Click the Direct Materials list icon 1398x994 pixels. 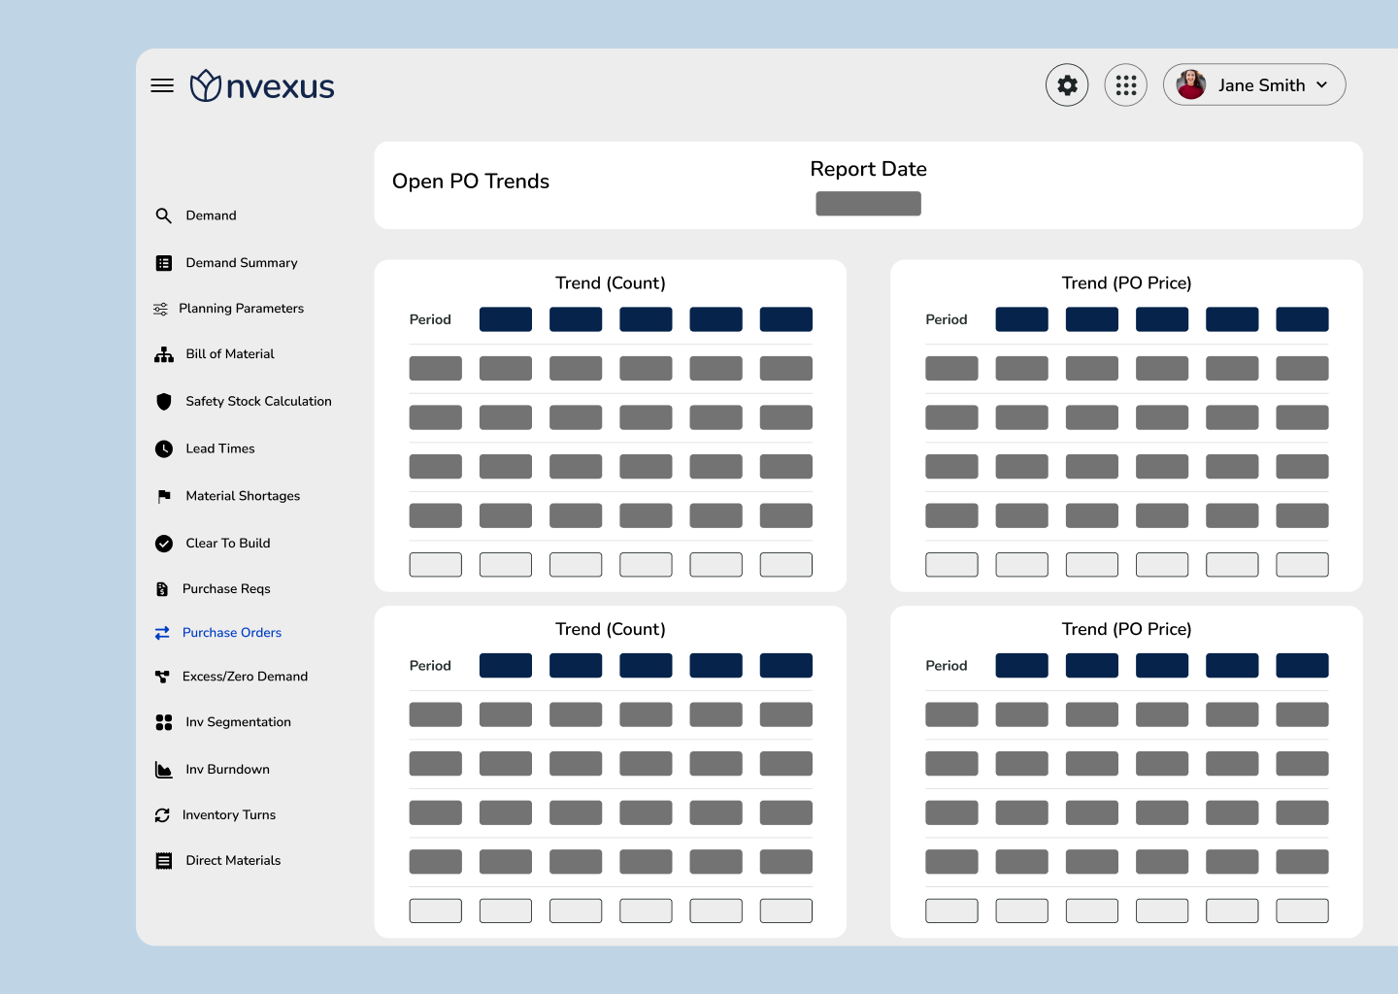tap(164, 861)
